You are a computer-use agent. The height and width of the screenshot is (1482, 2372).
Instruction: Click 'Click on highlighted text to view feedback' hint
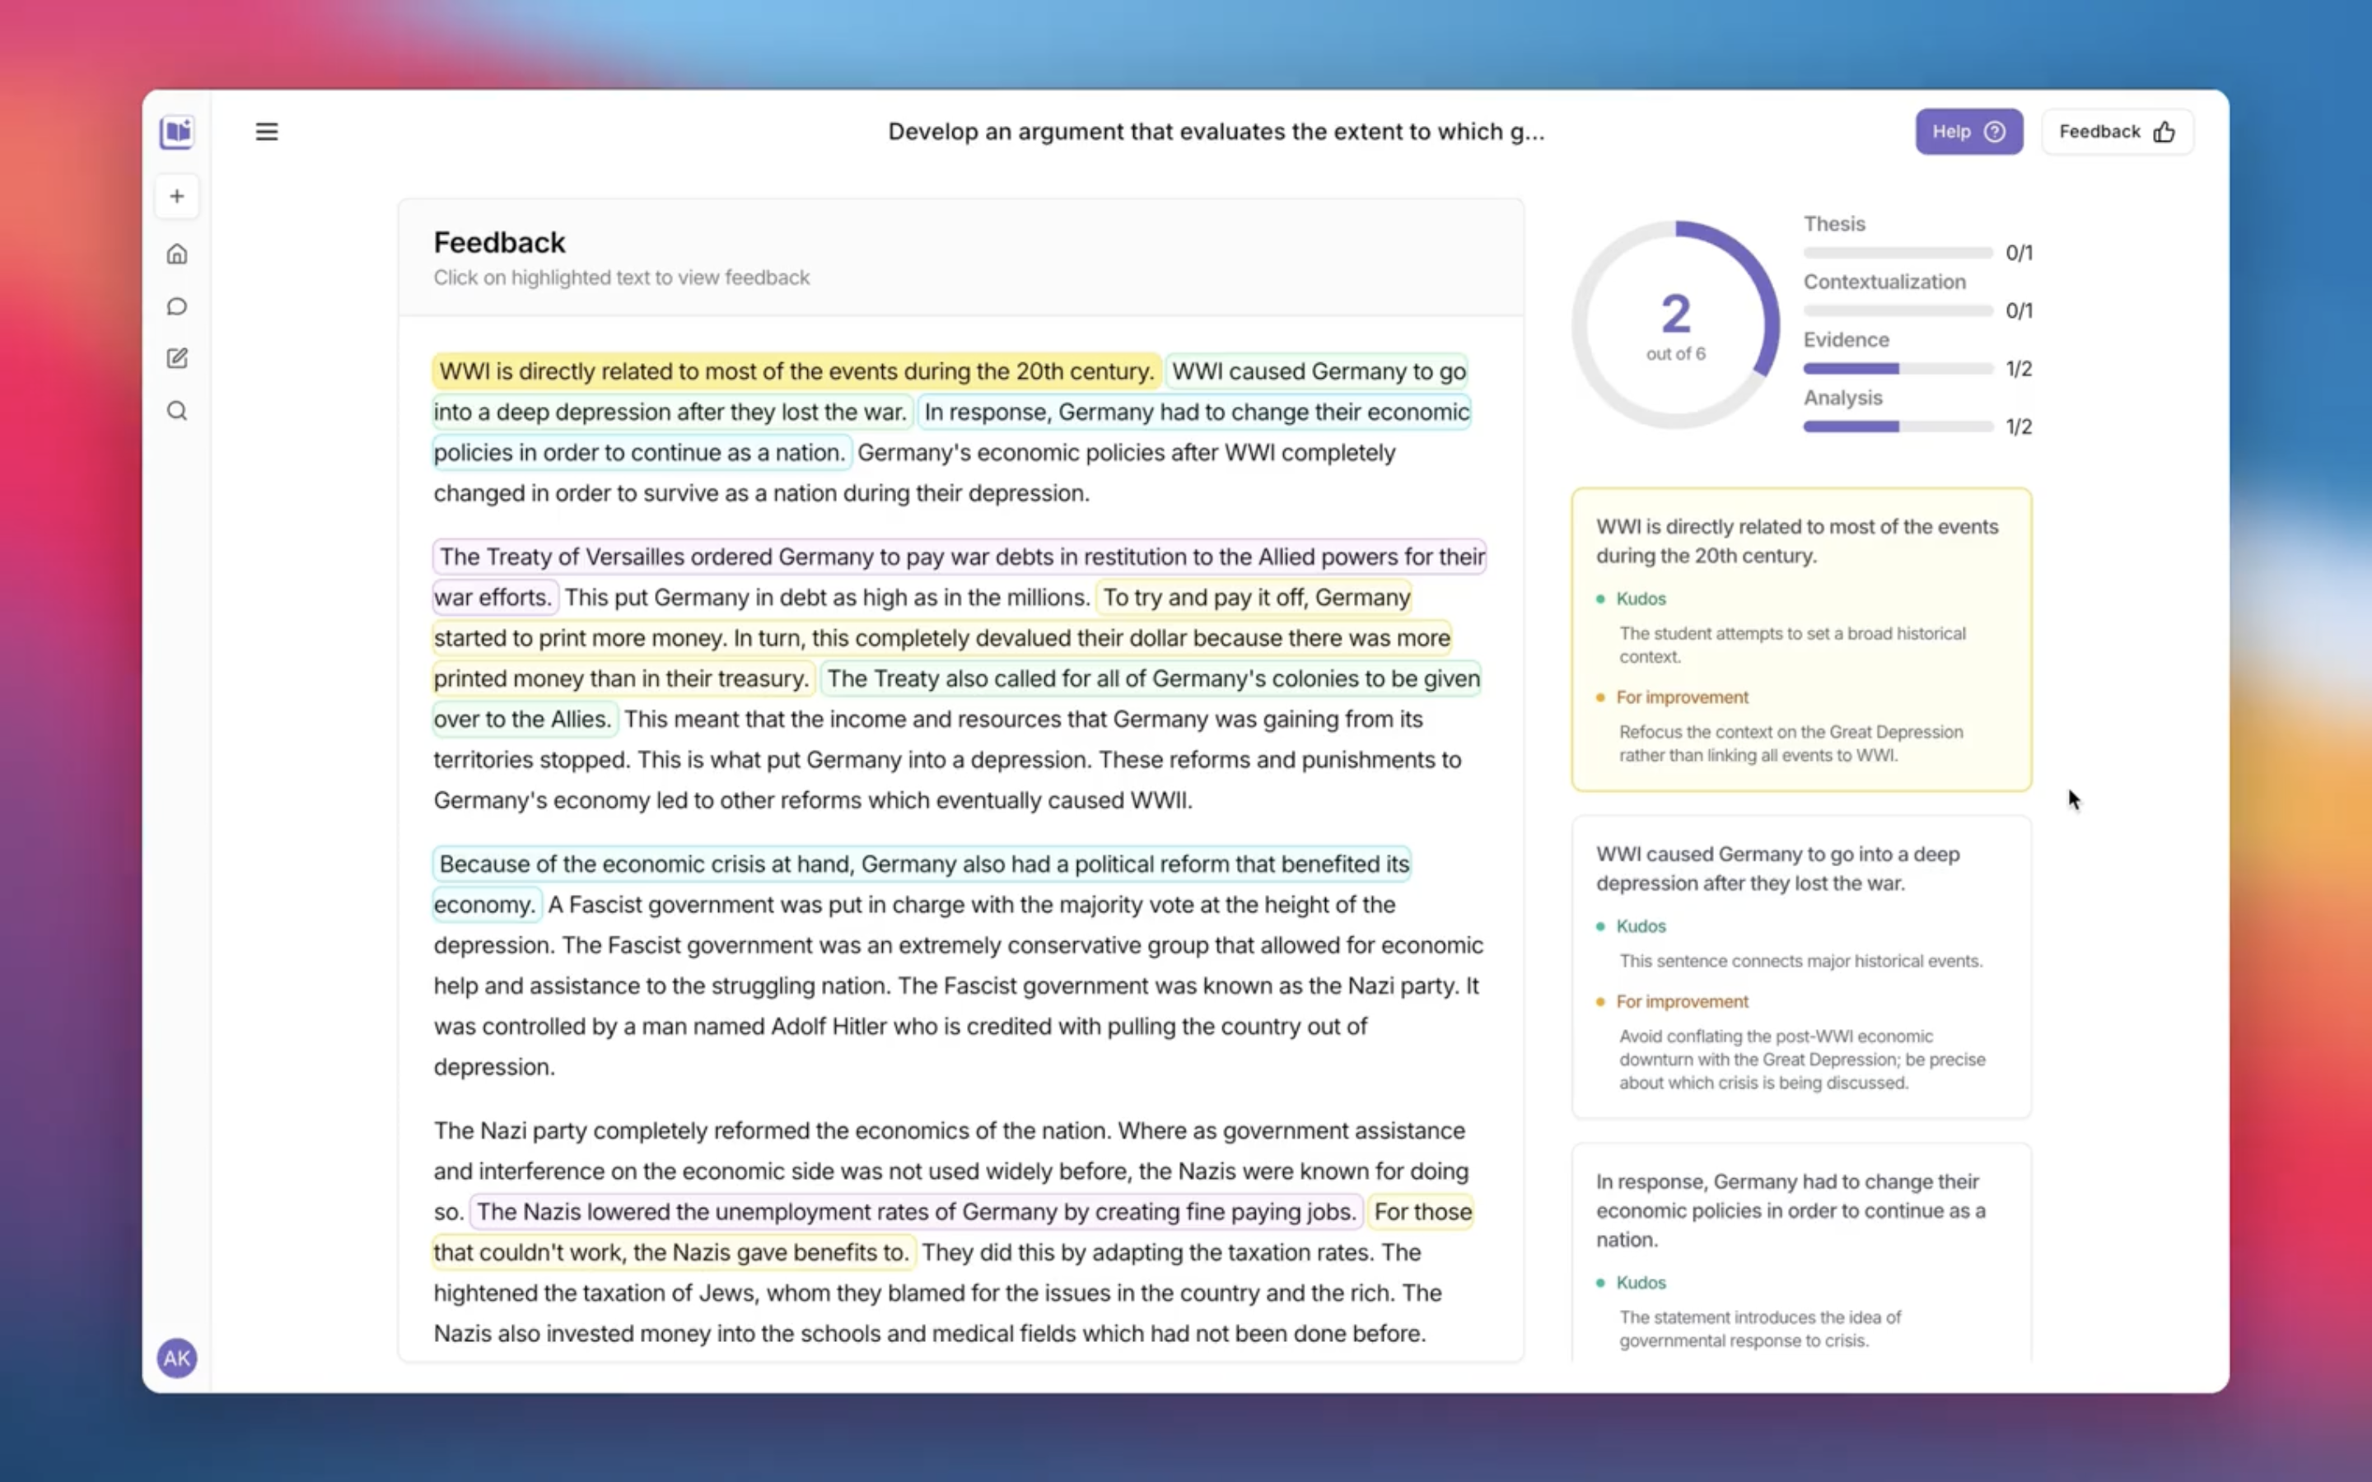622,277
